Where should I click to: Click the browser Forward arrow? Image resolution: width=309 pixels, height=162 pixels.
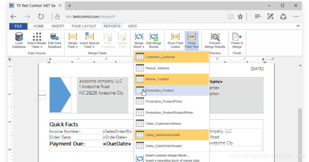(27, 16)
